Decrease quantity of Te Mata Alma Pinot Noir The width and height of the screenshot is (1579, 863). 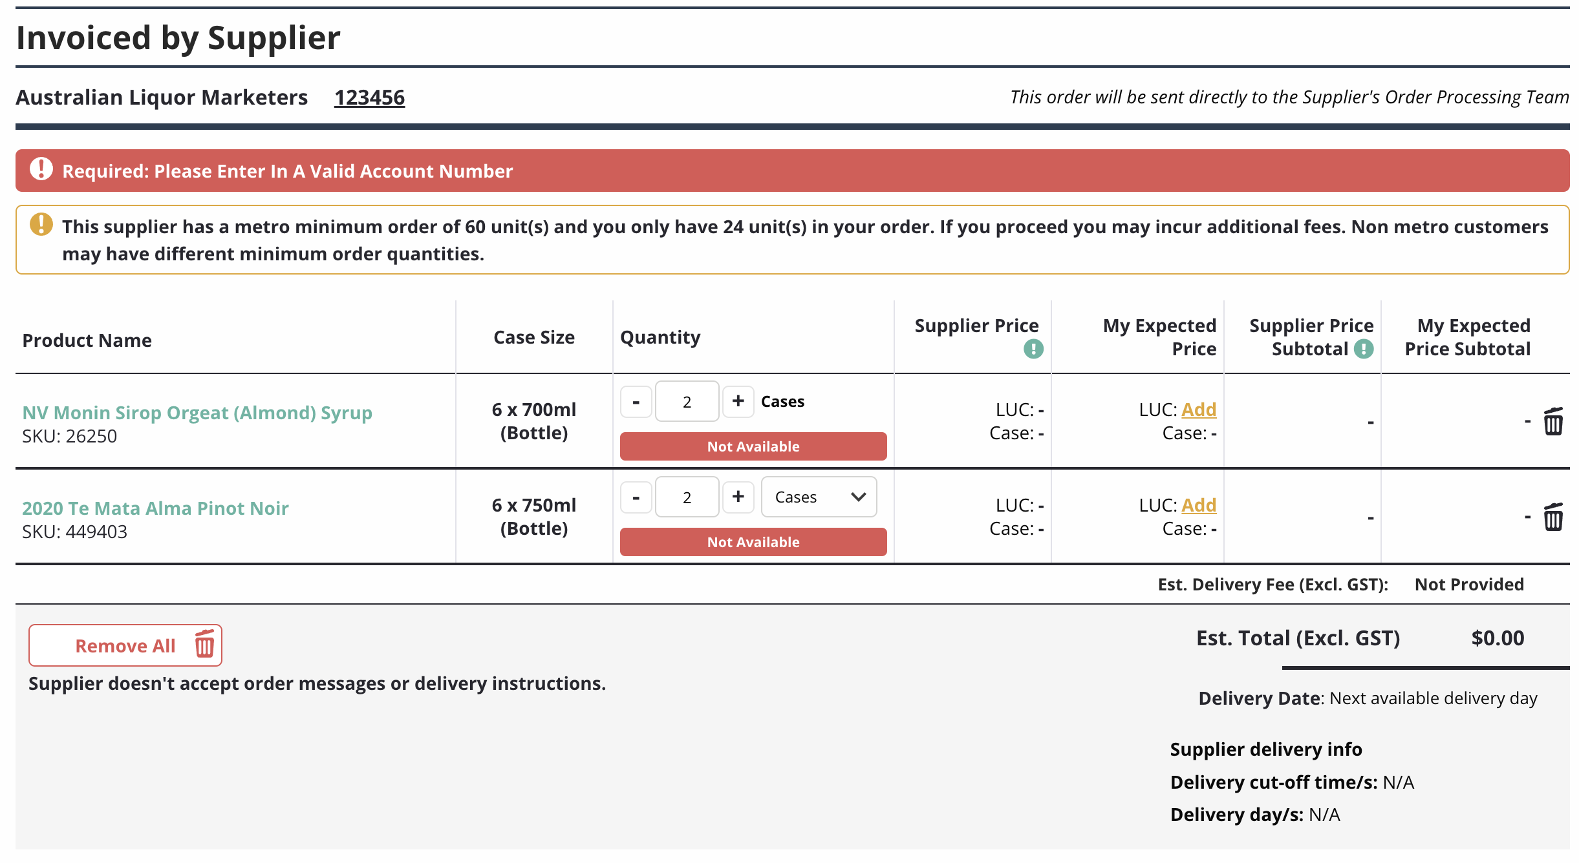[x=636, y=497]
